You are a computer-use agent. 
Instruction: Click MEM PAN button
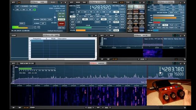[x=62, y=28]
